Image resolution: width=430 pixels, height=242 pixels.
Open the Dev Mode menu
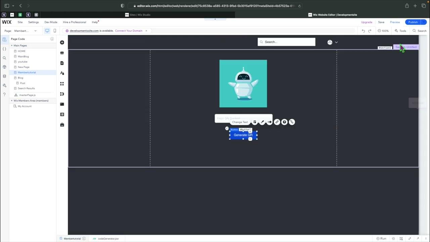coord(51,22)
